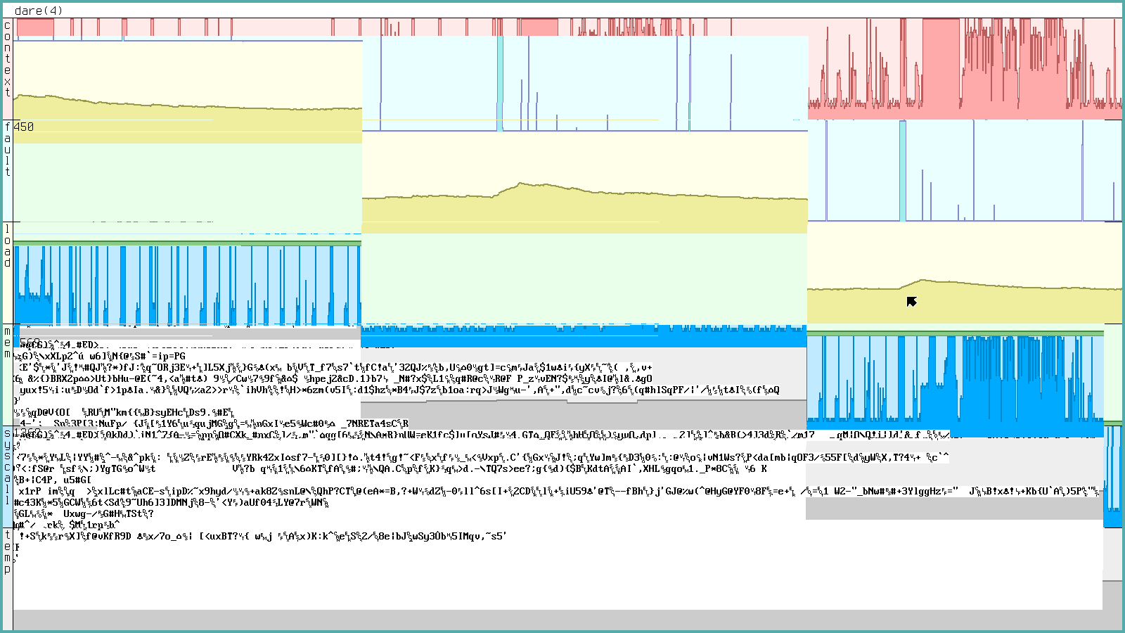Click the 450 value readout
The height and width of the screenshot is (633, 1125).
tap(24, 127)
